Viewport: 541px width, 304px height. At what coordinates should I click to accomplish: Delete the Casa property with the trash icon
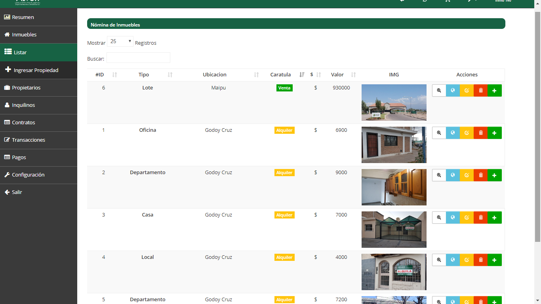[x=480, y=217]
